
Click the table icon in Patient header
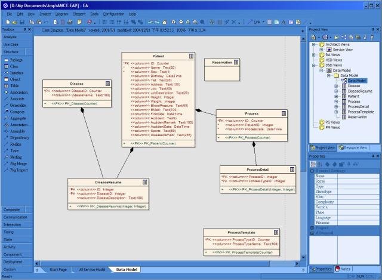coord(191,56)
